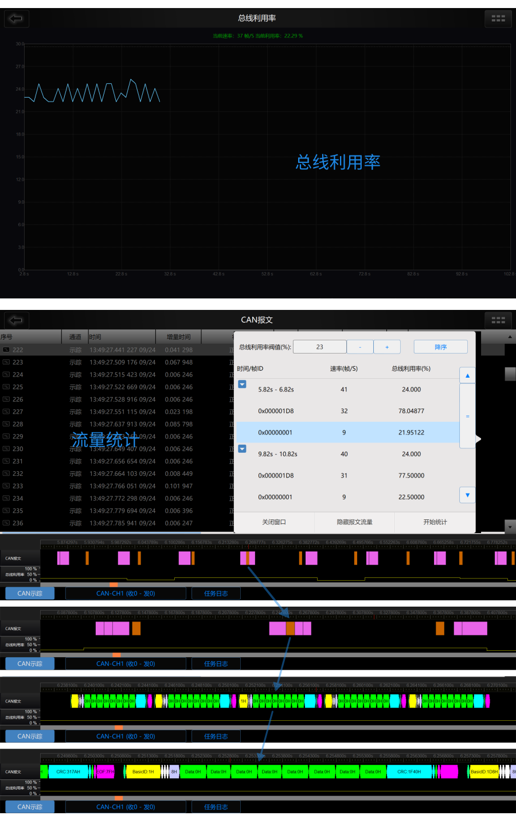Click the message icon of row 224
This screenshot has width=516, height=823.
6,374
